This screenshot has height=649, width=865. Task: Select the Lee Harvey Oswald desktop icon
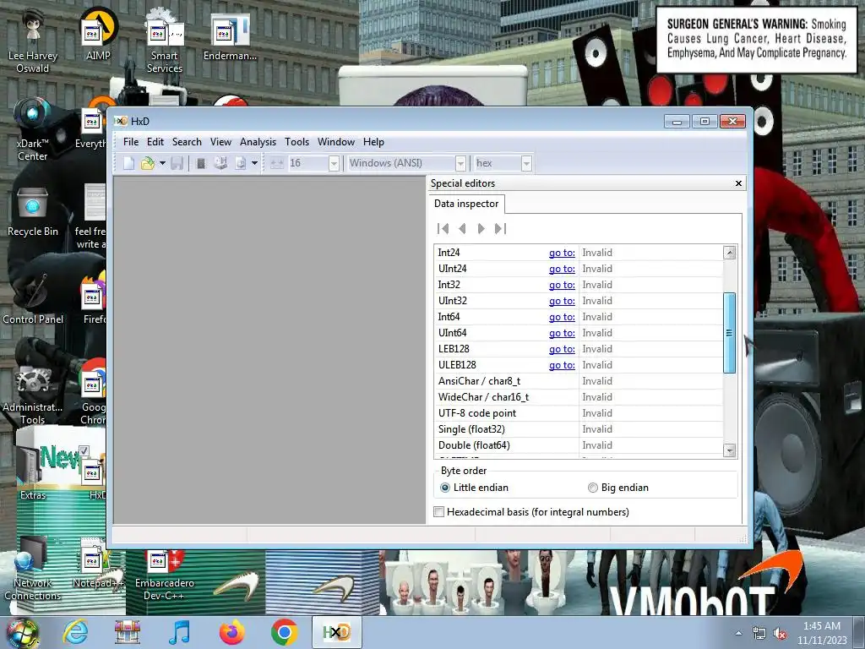click(33, 41)
